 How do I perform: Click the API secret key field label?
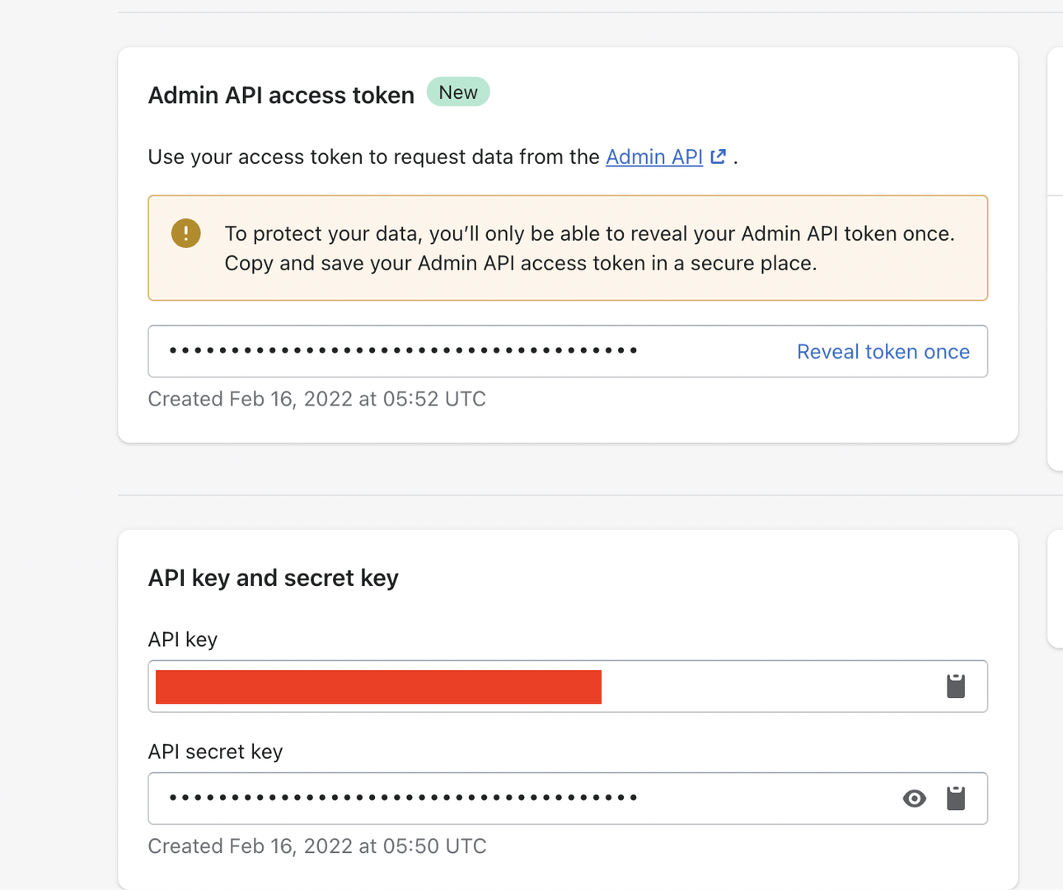[x=215, y=752]
